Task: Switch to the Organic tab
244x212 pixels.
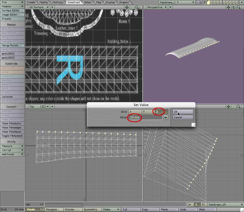Action: point(124,2)
